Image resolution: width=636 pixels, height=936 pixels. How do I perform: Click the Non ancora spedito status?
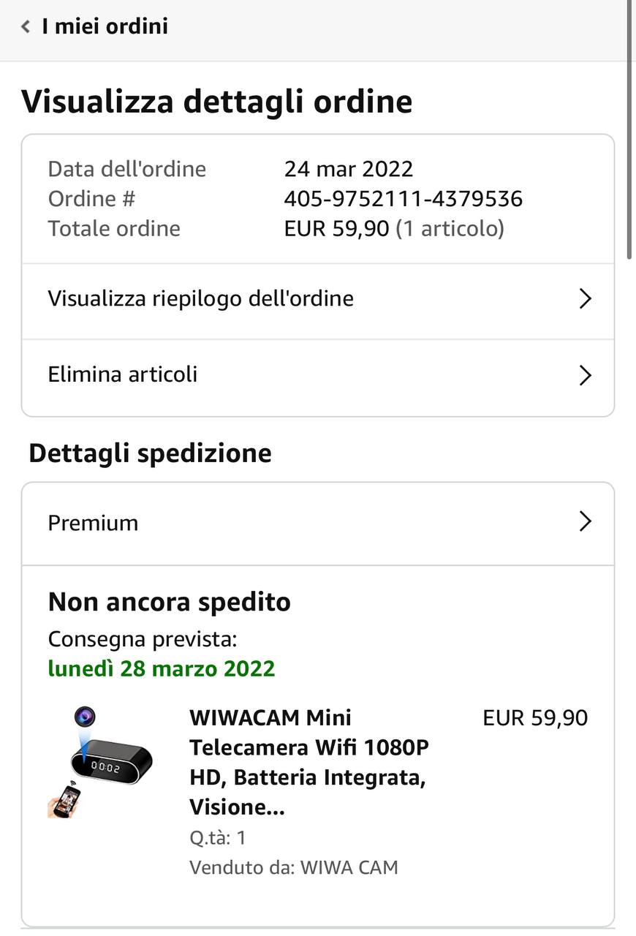click(169, 602)
